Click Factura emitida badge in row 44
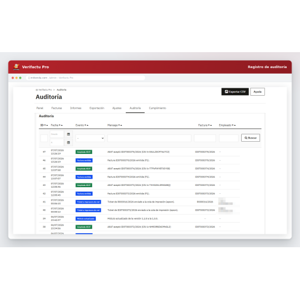Image resolution: width=300 pixels, height=300 pixels. point(84,177)
